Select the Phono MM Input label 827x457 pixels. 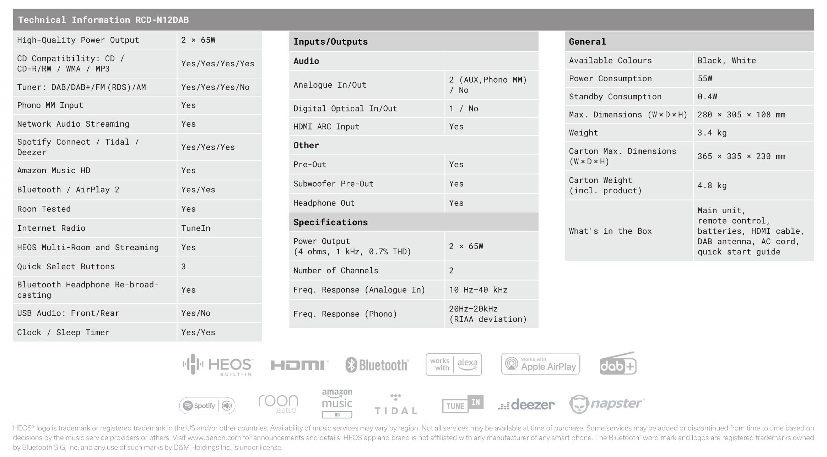click(x=50, y=105)
